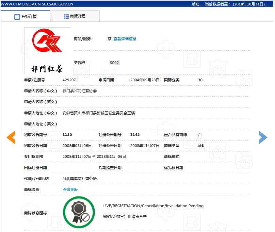Select application date 2004年09月28日
The image size is (275, 232).
click(x=145, y=80)
